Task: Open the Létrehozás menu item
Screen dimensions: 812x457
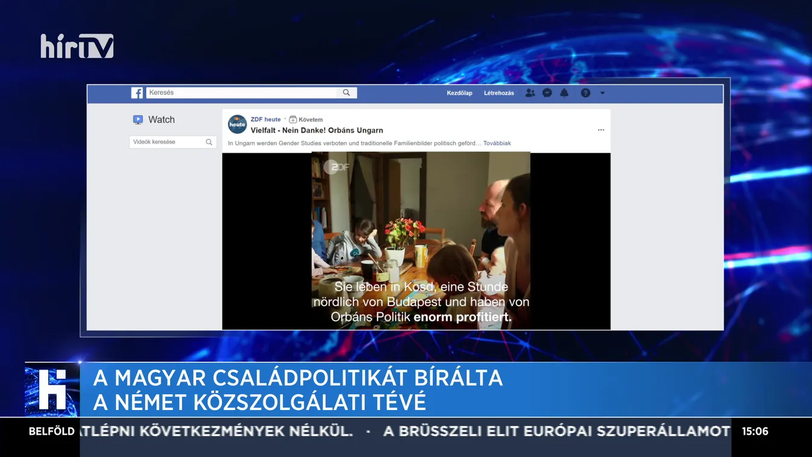Action: (x=499, y=92)
